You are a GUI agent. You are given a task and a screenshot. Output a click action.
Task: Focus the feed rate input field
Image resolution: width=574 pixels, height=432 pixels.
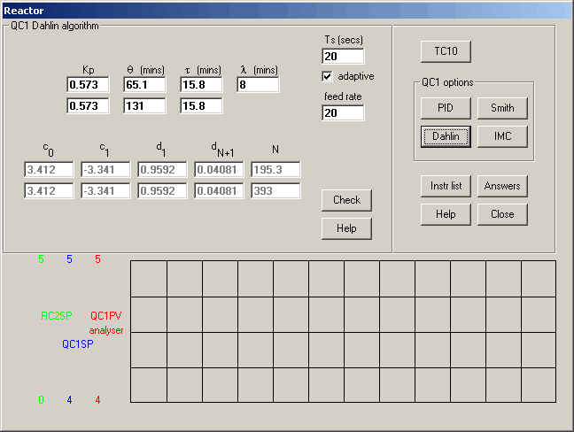(343, 113)
